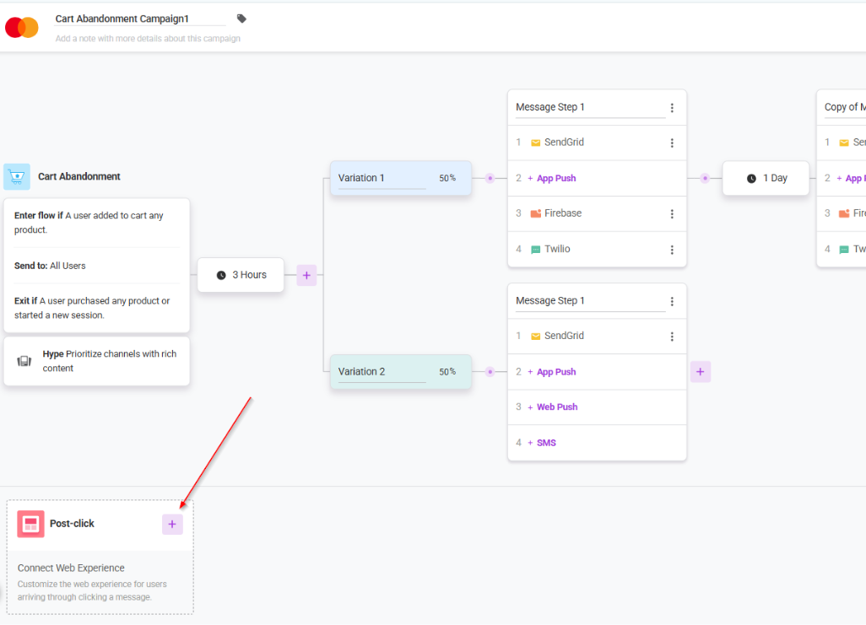Add the Web Push channel in Variation 2

click(x=552, y=407)
